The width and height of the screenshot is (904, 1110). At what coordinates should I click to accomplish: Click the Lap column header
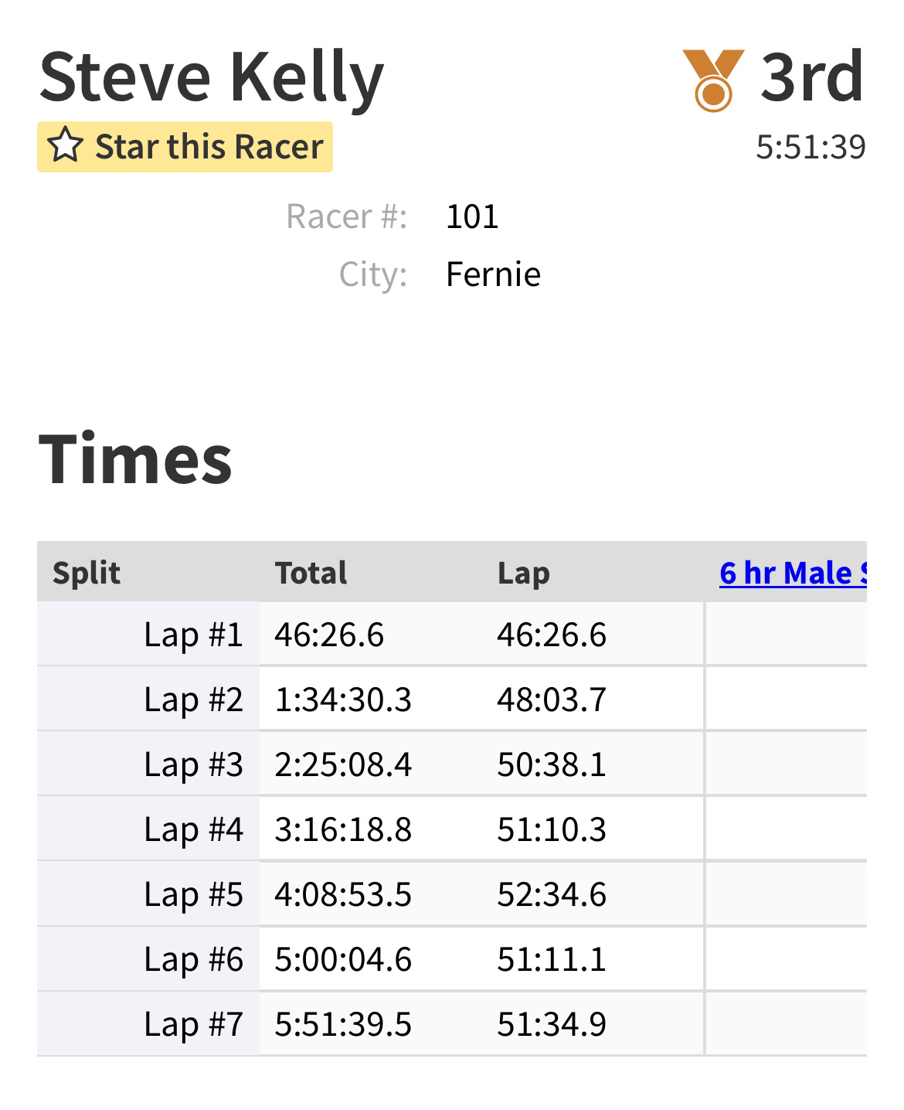pos(523,573)
